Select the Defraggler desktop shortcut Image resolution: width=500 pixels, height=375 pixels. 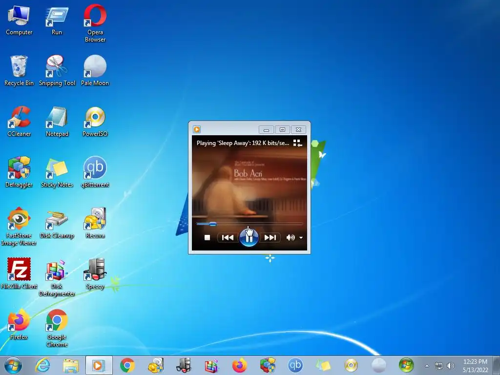pos(19,172)
